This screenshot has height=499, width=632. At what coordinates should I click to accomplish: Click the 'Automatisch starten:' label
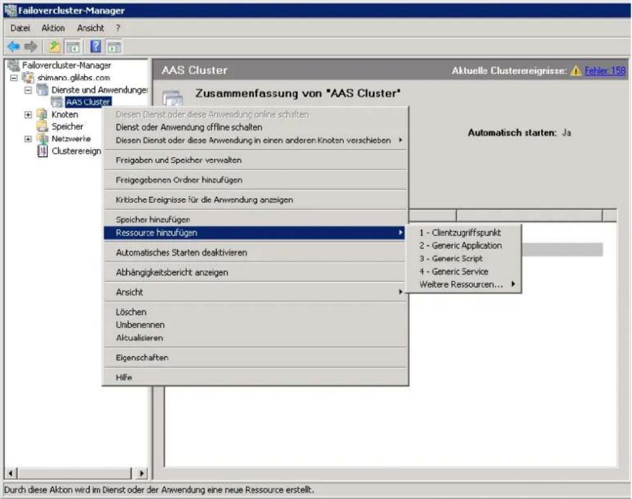512,133
